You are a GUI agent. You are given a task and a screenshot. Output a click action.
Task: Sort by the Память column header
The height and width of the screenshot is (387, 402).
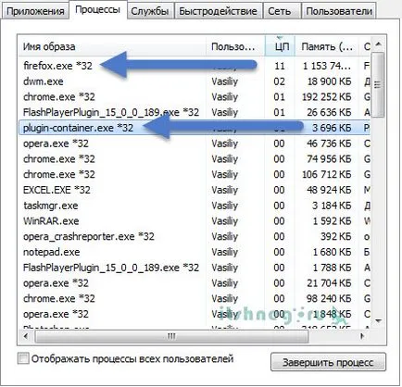pos(327,46)
